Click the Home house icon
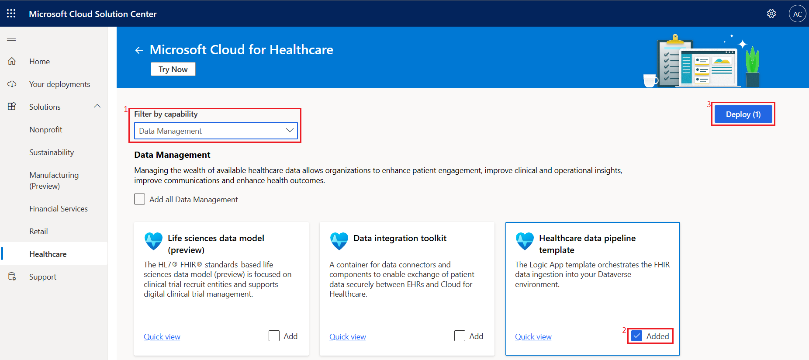 pos(12,61)
